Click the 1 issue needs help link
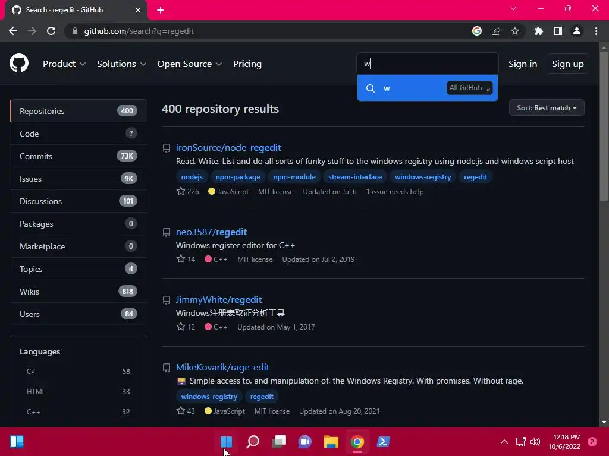Image resolution: width=609 pixels, height=456 pixels. [x=395, y=192]
